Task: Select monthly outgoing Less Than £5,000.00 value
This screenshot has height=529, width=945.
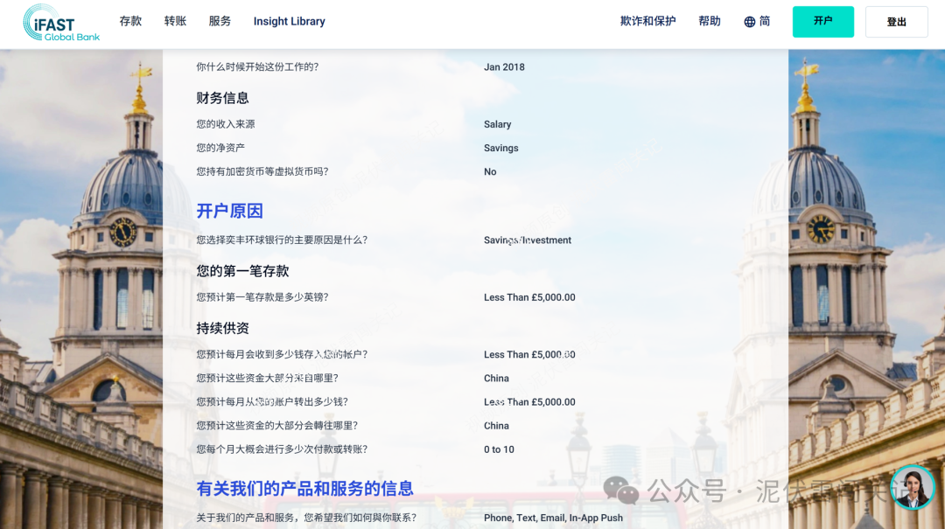Action: (529, 402)
